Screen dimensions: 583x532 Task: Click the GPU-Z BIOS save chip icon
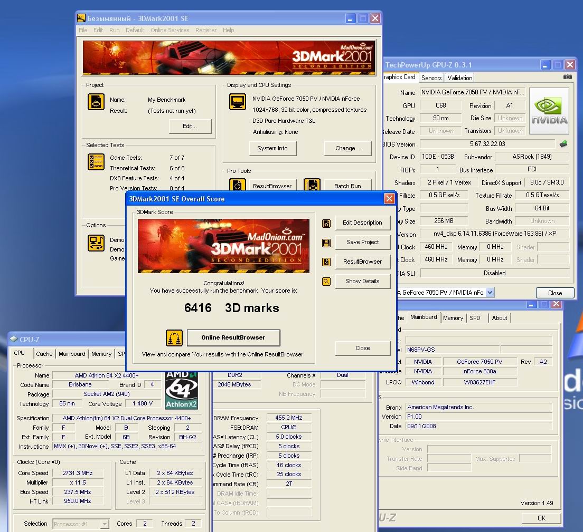(563, 143)
